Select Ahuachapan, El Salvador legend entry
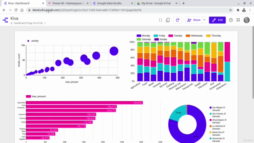 pos(218,121)
